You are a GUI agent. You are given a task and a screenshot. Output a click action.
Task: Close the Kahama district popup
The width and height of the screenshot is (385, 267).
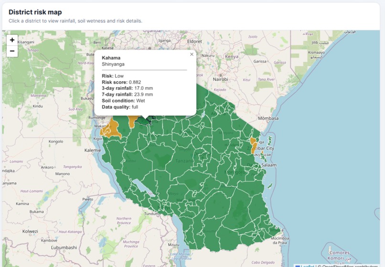tap(192, 55)
